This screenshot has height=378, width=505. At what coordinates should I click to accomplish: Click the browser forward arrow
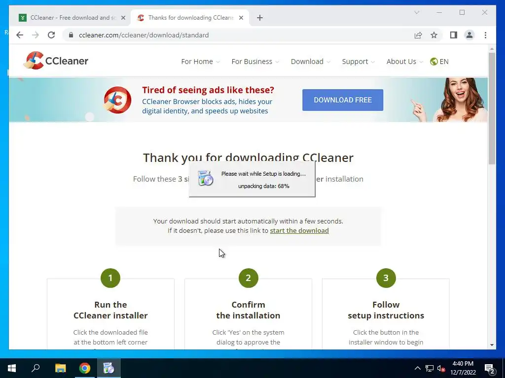click(x=36, y=35)
